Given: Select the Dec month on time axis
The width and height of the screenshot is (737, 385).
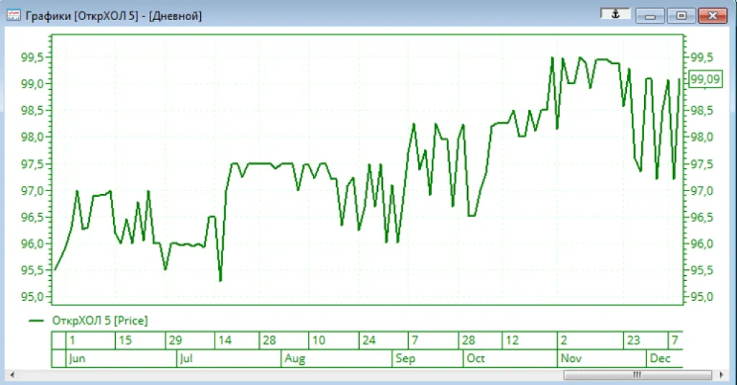Looking at the screenshot, I should click(x=661, y=358).
